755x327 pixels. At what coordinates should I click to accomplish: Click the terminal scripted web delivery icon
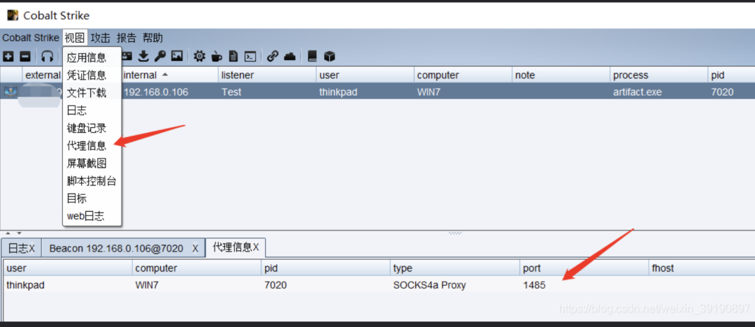click(250, 57)
